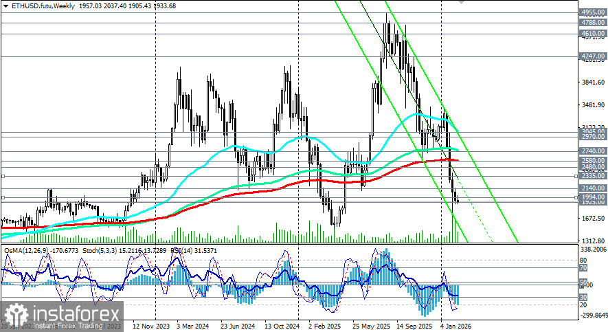Select the 2740.00 price level label

pos(593,151)
